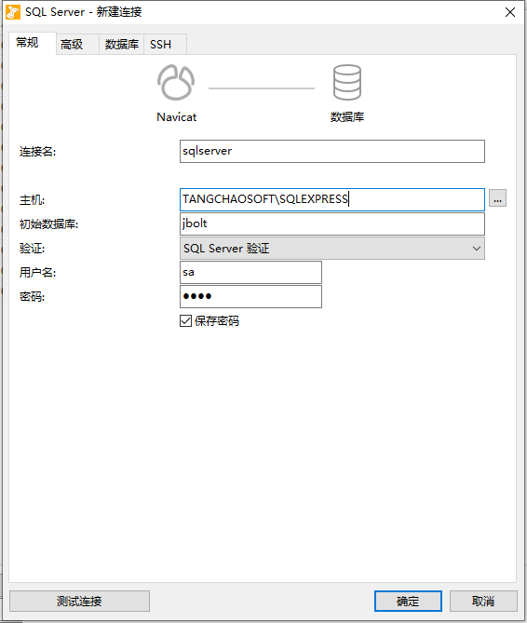Click the database cylinder icon
The height and width of the screenshot is (623, 527).
tap(347, 83)
